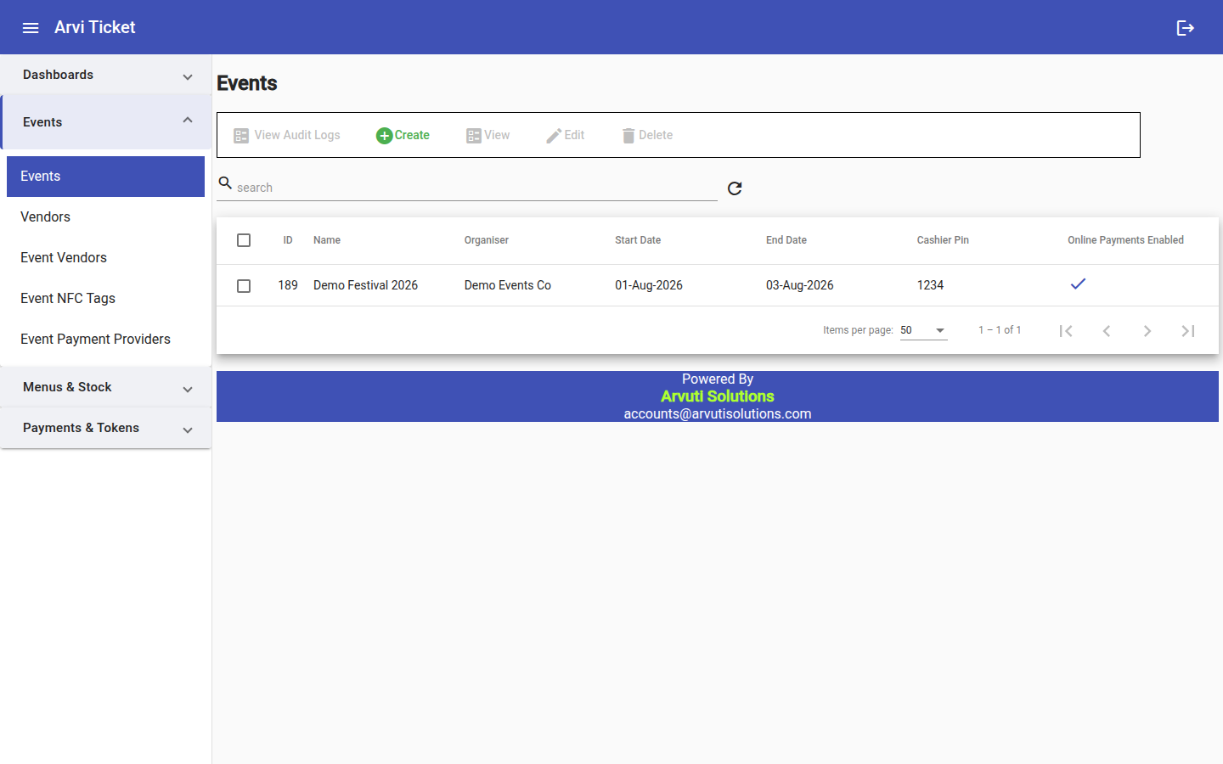1223x764 pixels.
Task: Sort table by Start Date column
Action: click(638, 240)
